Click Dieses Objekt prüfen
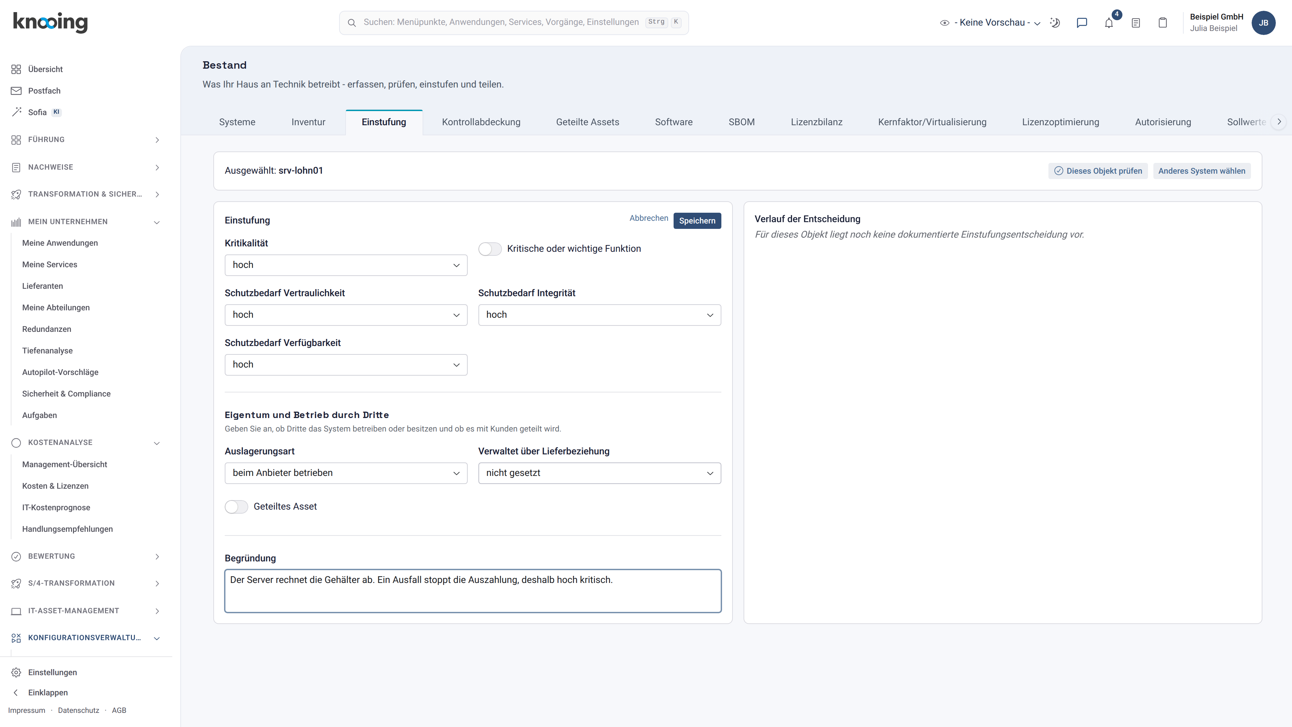Image resolution: width=1292 pixels, height=727 pixels. pyautogui.click(x=1098, y=171)
